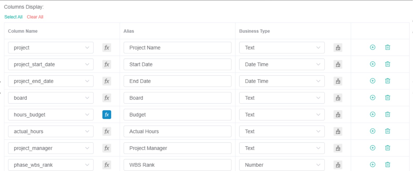Select the Project Manager alias field
The image size is (413, 171).
177,148
